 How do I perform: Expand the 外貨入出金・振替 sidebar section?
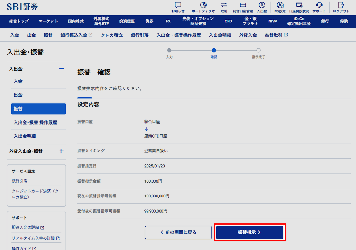click(x=62, y=151)
